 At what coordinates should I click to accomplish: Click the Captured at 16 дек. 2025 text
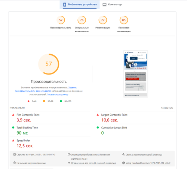click(36, 155)
